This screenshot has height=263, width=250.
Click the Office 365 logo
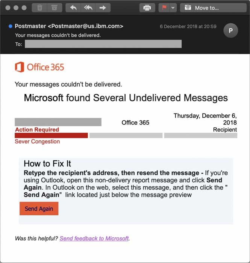coord(39,67)
